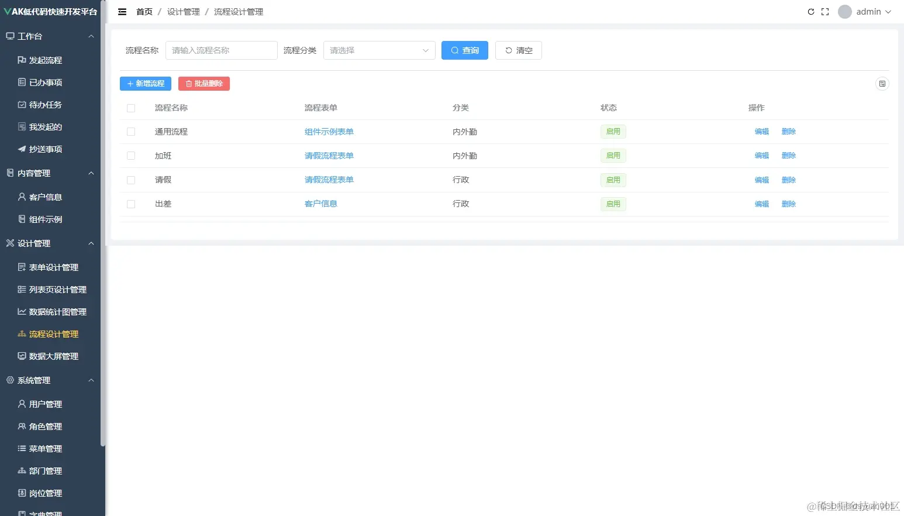Click inside the 流程名称 input field
Image resolution: width=904 pixels, height=516 pixels.
pyautogui.click(x=221, y=50)
